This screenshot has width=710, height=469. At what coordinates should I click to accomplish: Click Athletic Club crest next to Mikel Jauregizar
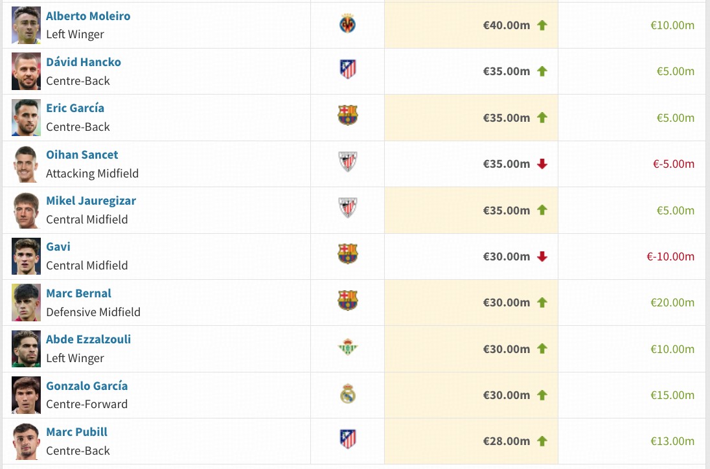pyautogui.click(x=348, y=208)
